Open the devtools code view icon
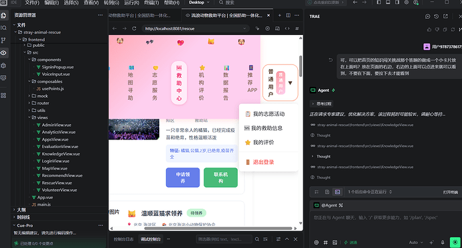 pyautogui.click(x=287, y=29)
